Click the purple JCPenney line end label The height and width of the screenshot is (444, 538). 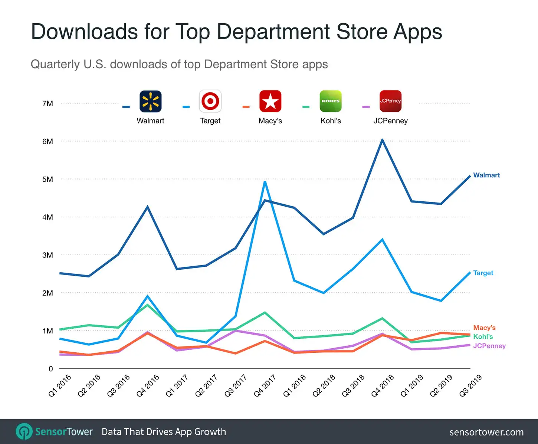tap(489, 346)
